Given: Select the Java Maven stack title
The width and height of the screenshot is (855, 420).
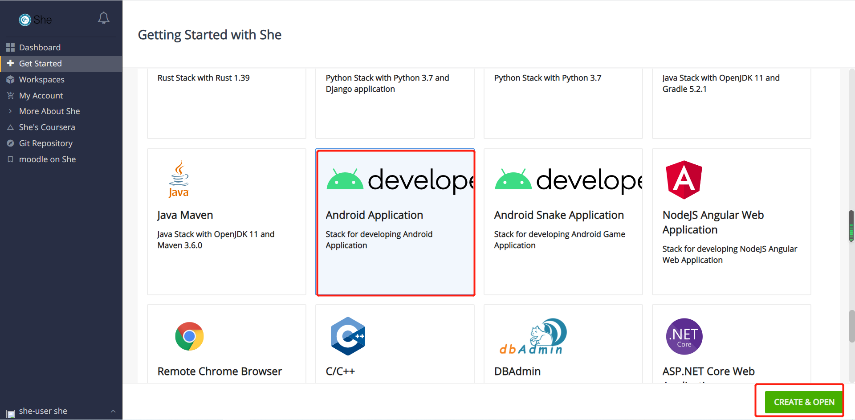Looking at the screenshot, I should point(185,215).
